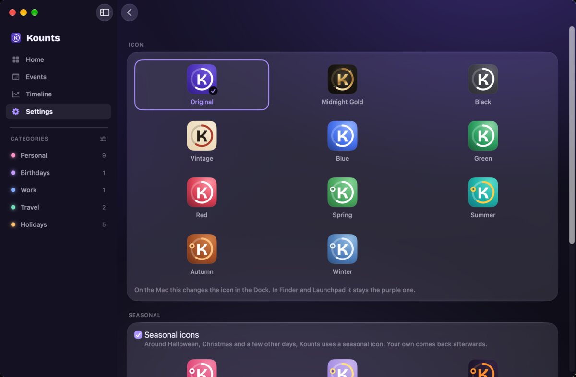The height and width of the screenshot is (377, 576).
Task: Pick the Black app icon
Action: coord(483,79)
